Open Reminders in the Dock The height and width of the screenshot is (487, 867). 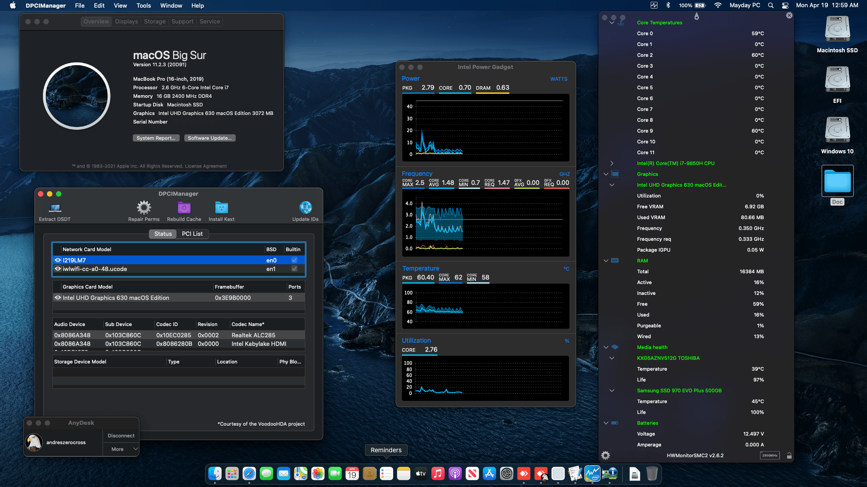tap(387, 473)
